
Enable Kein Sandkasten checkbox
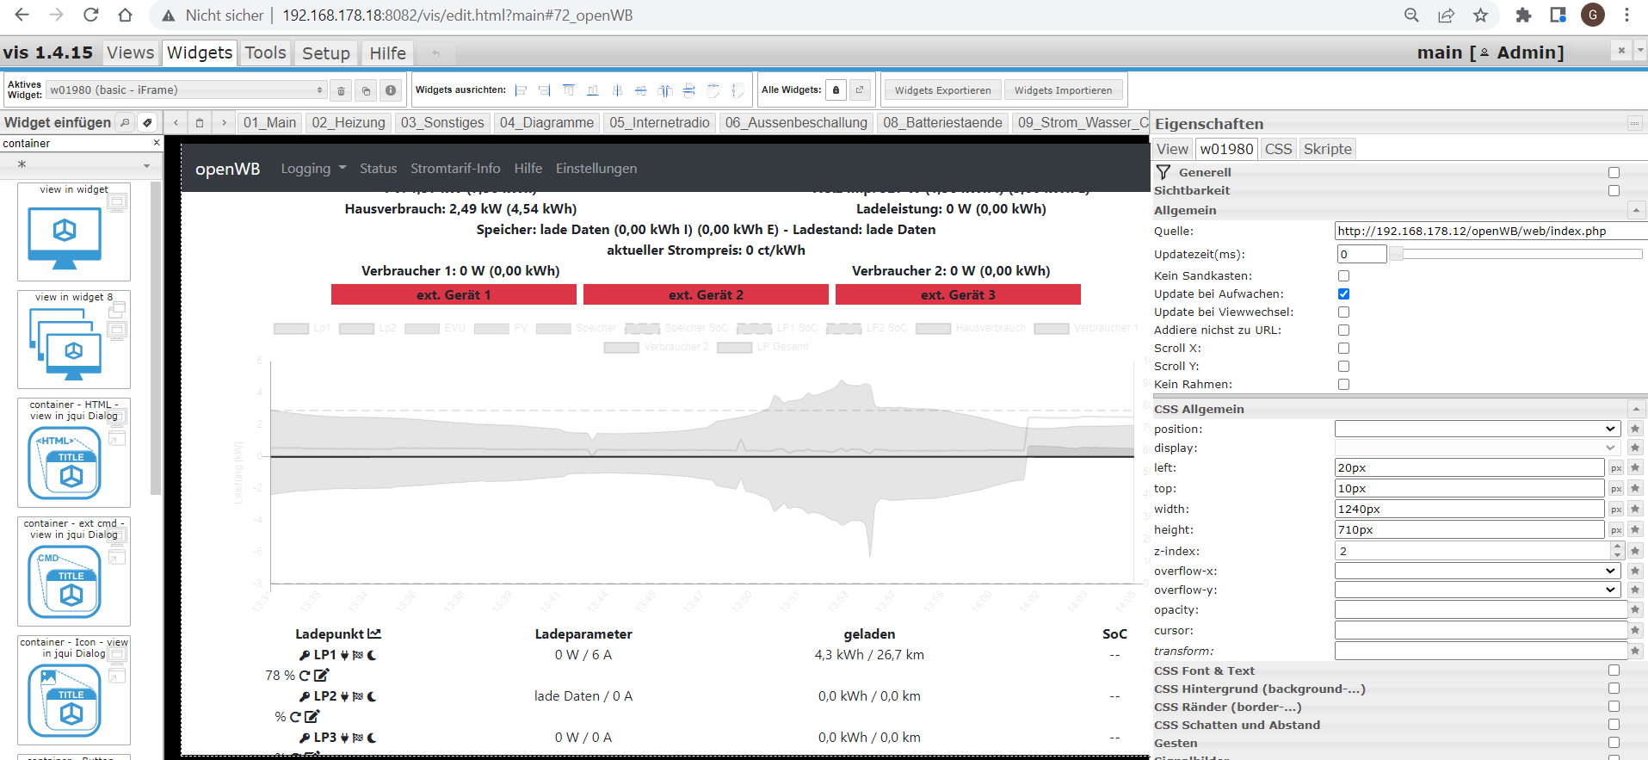[1343, 276]
